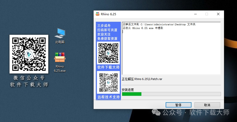
Task: Click the log line 正在从 Rhino 6.25.exe 中提取
Action: pyautogui.click(x=143, y=28)
